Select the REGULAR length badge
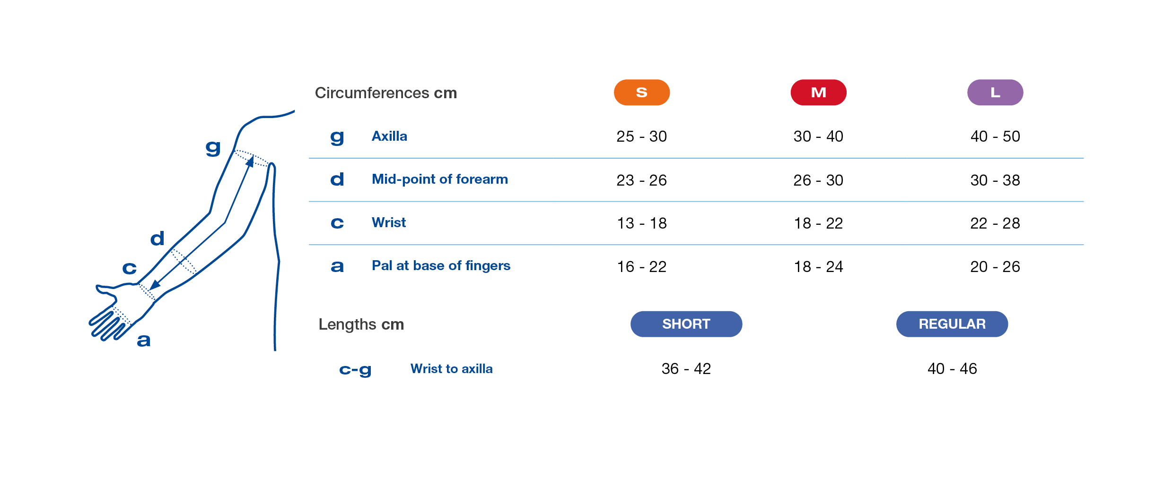This screenshot has width=1173, height=502. click(952, 324)
